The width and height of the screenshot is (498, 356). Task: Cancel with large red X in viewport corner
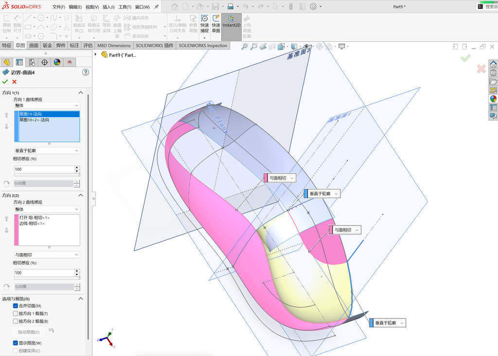point(481,68)
